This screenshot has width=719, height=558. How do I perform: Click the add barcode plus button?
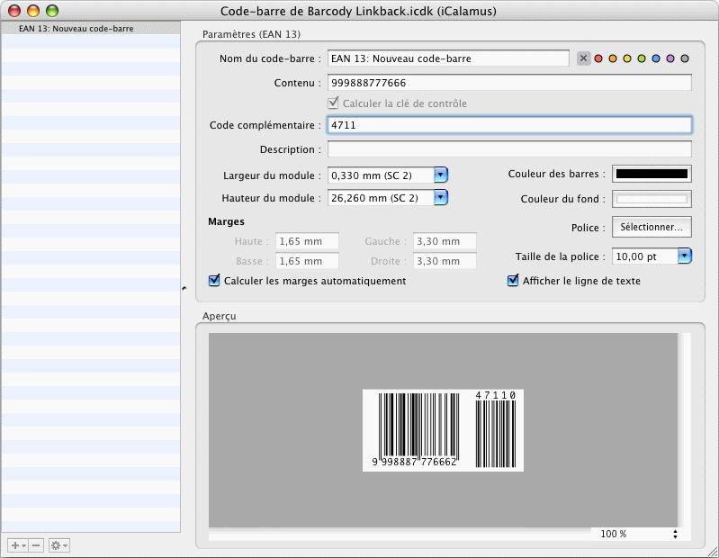(x=18, y=545)
